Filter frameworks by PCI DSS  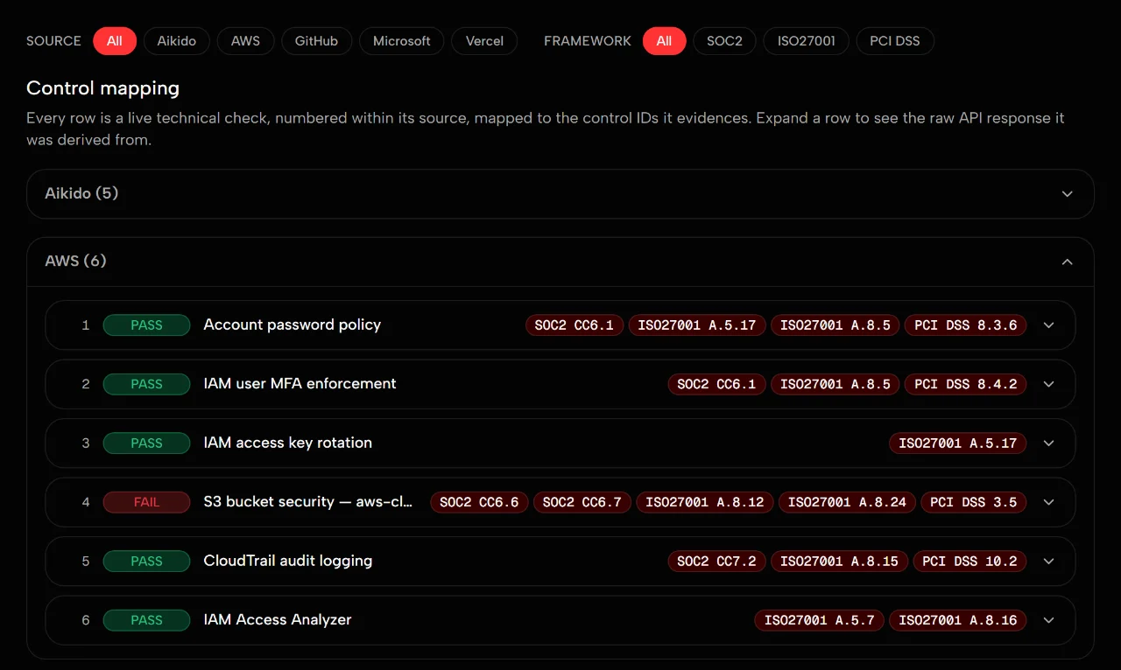pos(895,41)
